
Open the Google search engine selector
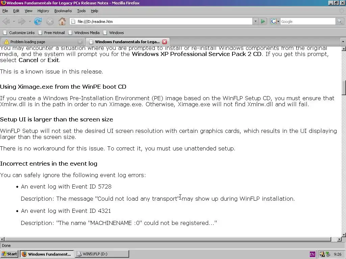click(275, 21)
